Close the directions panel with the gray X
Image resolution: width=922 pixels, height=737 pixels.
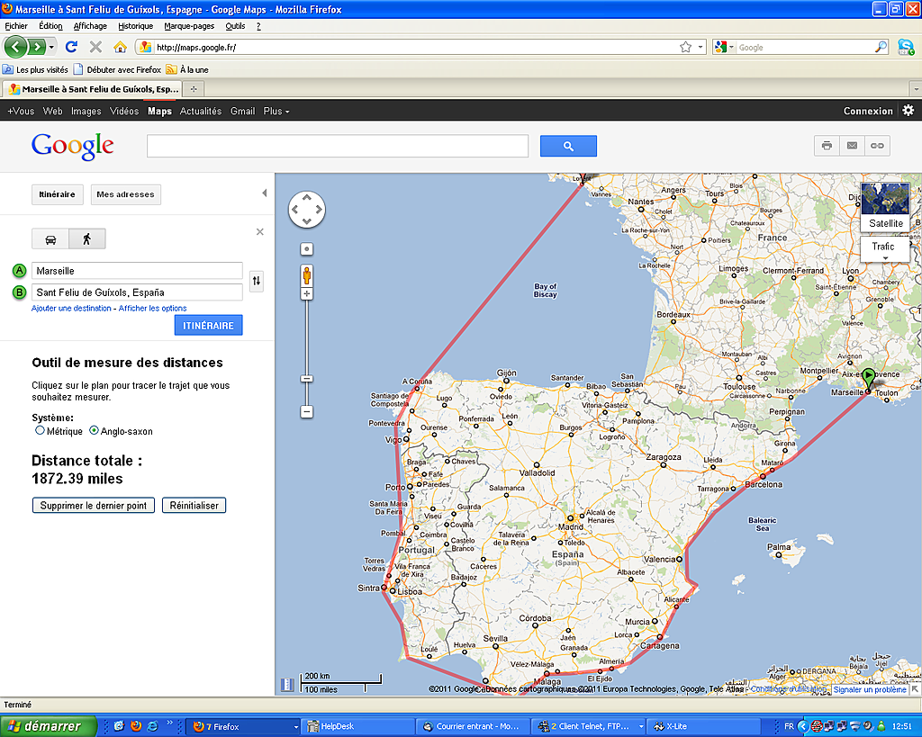260,232
